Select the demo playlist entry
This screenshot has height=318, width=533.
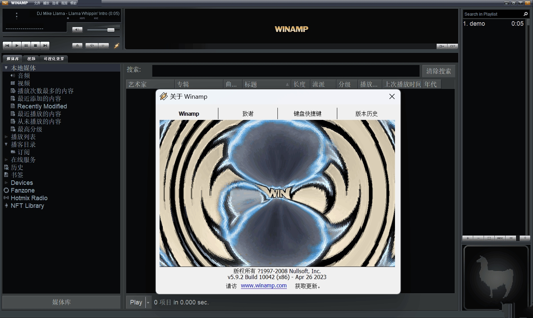[493, 24]
